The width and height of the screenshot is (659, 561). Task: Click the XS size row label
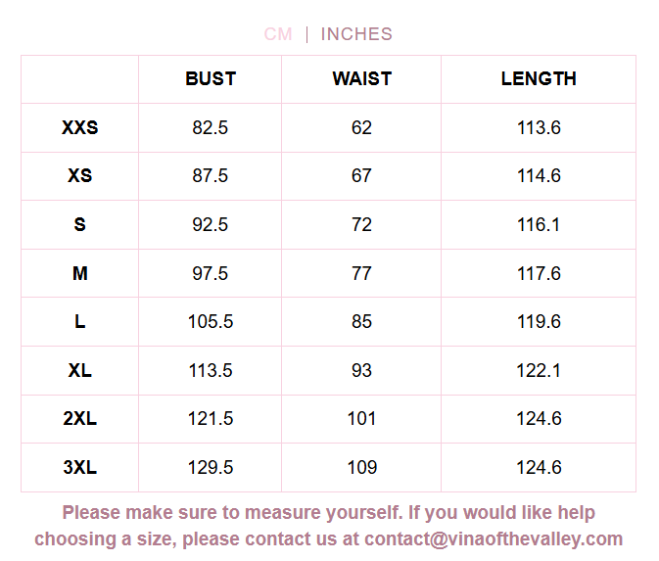click(x=80, y=176)
